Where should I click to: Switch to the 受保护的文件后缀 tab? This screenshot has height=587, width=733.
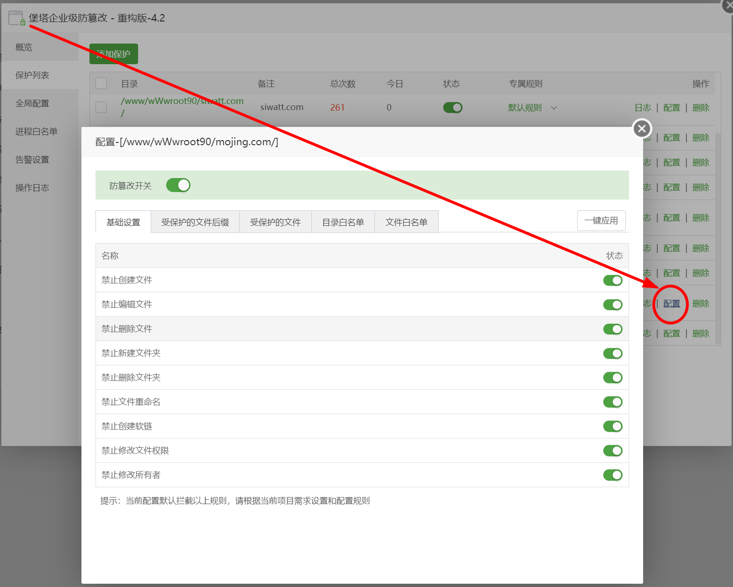[x=195, y=222]
